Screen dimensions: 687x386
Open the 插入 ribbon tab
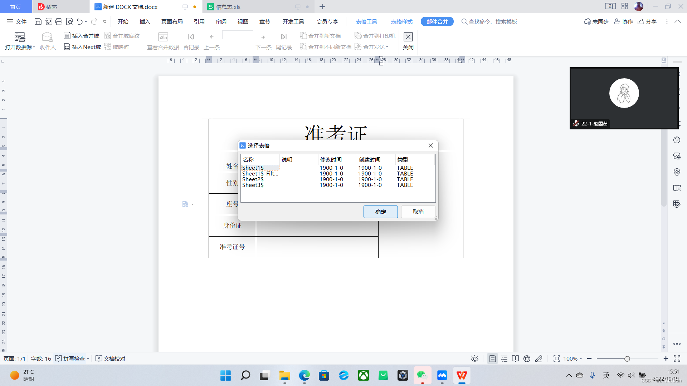click(145, 22)
